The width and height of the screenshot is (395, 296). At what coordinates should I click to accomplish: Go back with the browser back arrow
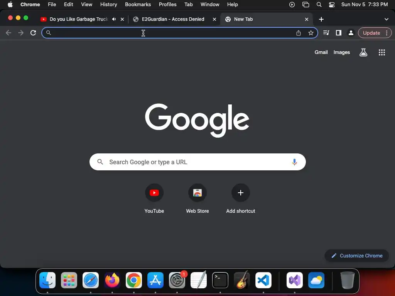[8, 33]
